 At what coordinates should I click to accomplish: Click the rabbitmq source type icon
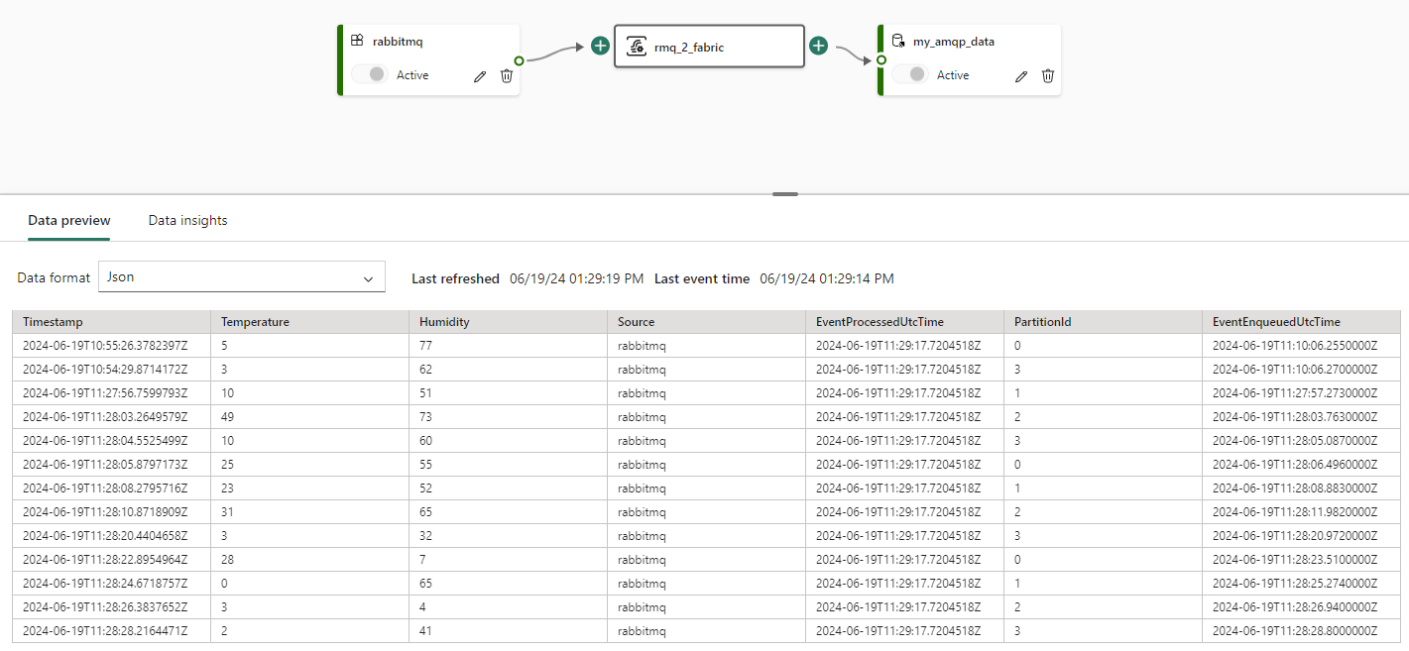(x=358, y=42)
